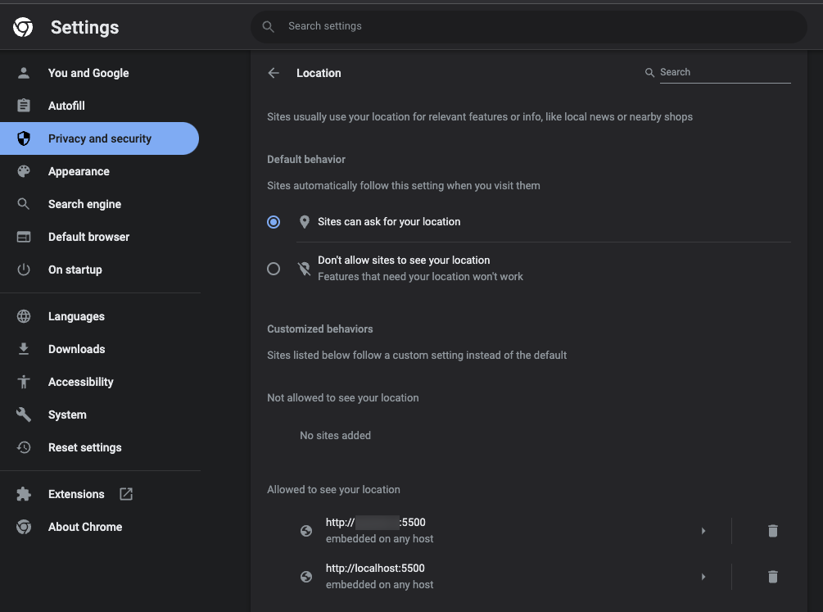Image resolution: width=823 pixels, height=612 pixels.
Task: Open About Chrome page
Action: pos(84,527)
